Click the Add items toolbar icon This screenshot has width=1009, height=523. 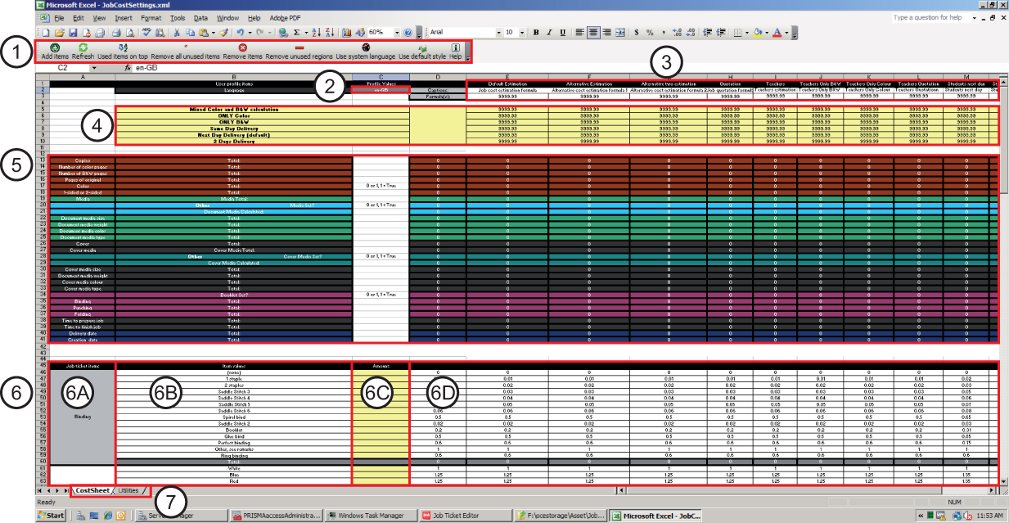(53, 47)
